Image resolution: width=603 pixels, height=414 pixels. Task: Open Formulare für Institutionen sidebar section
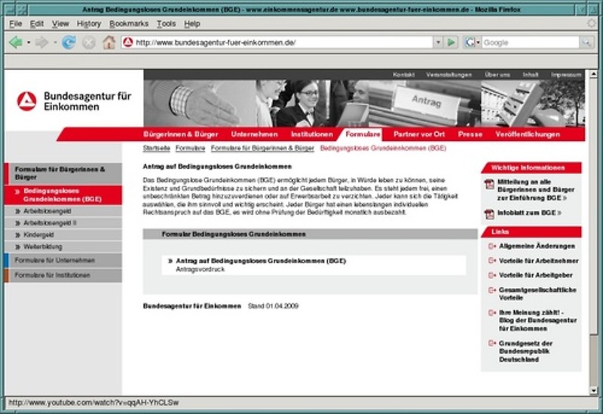point(63,275)
